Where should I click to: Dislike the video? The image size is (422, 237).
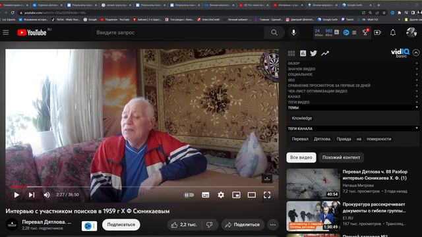210,224
